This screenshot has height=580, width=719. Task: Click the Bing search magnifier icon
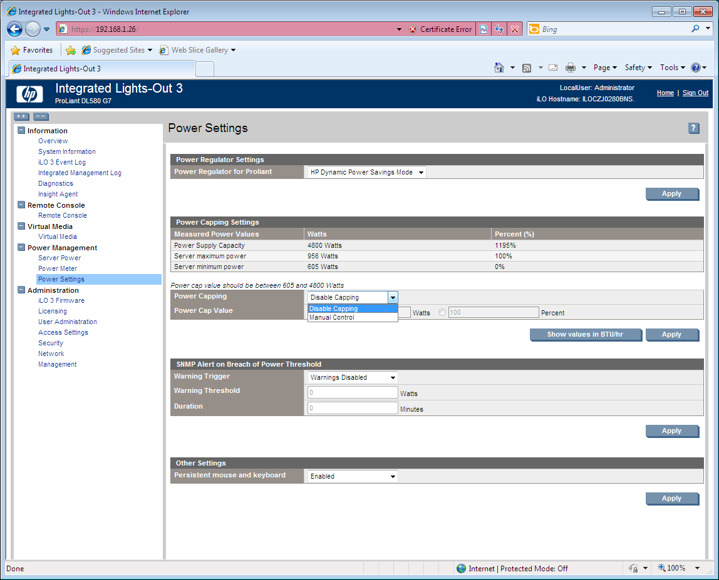click(x=695, y=29)
